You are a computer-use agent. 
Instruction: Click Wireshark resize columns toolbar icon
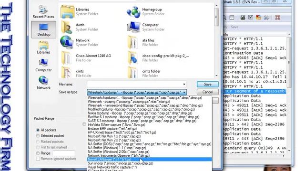232,18
